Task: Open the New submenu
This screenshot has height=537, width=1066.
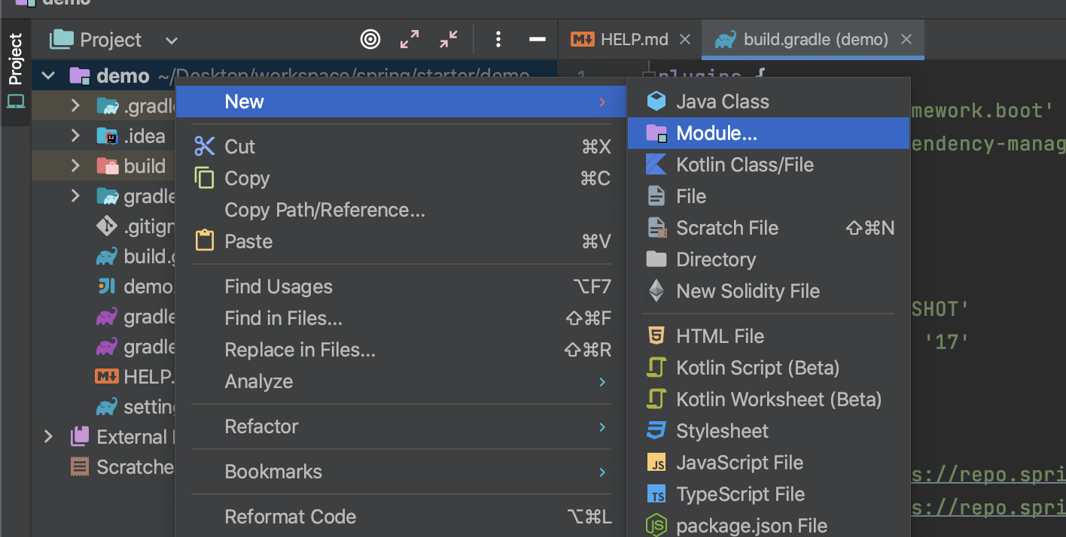Action: pyautogui.click(x=401, y=102)
